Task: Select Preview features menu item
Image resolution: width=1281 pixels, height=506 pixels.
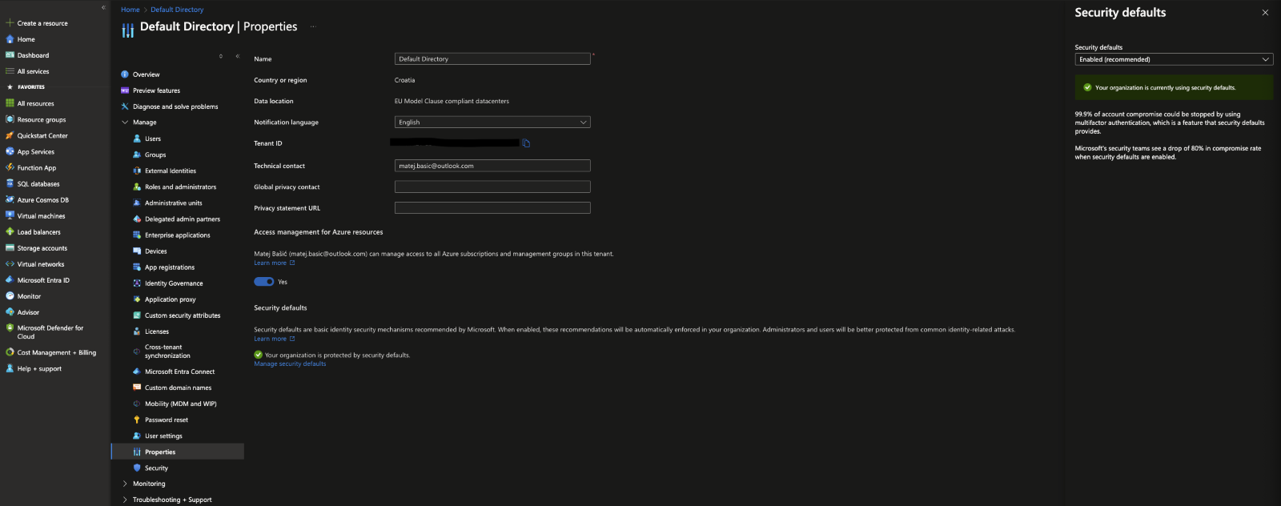Action: (x=156, y=90)
